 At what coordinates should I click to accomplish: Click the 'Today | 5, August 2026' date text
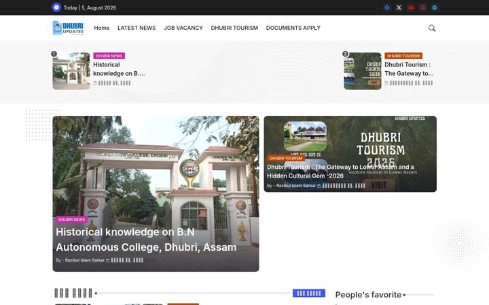(x=90, y=7)
